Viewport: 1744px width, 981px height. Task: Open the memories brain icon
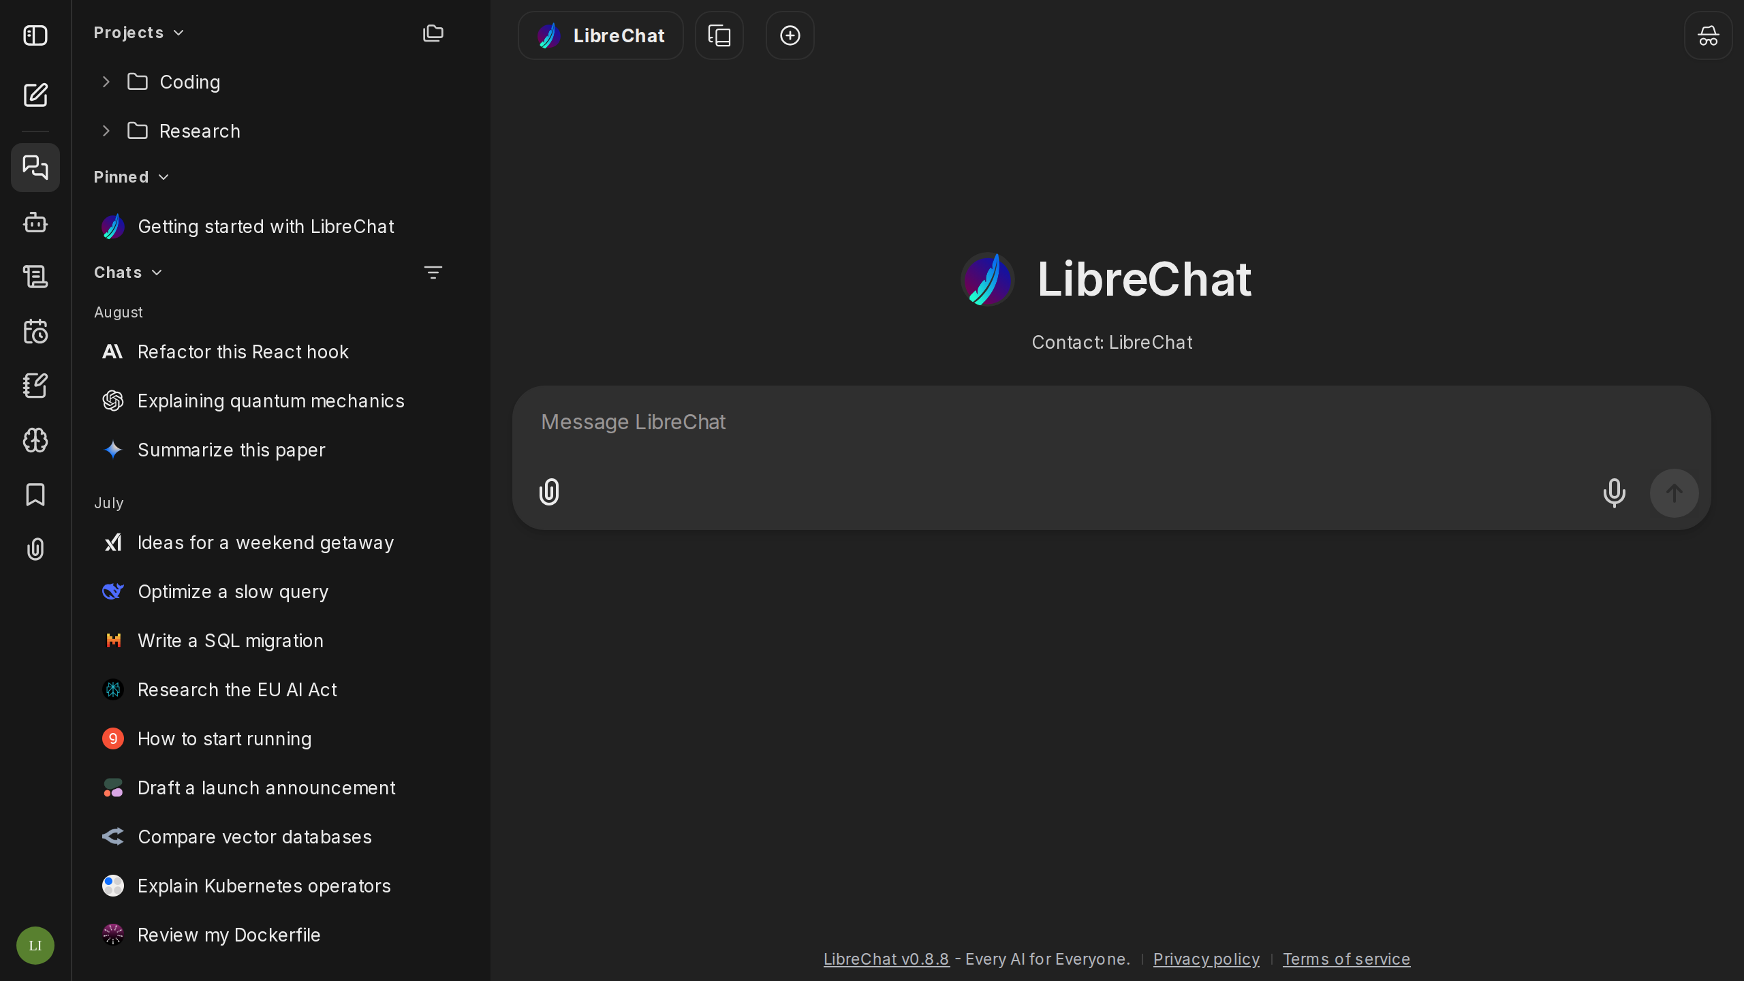(x=35, y=440)
